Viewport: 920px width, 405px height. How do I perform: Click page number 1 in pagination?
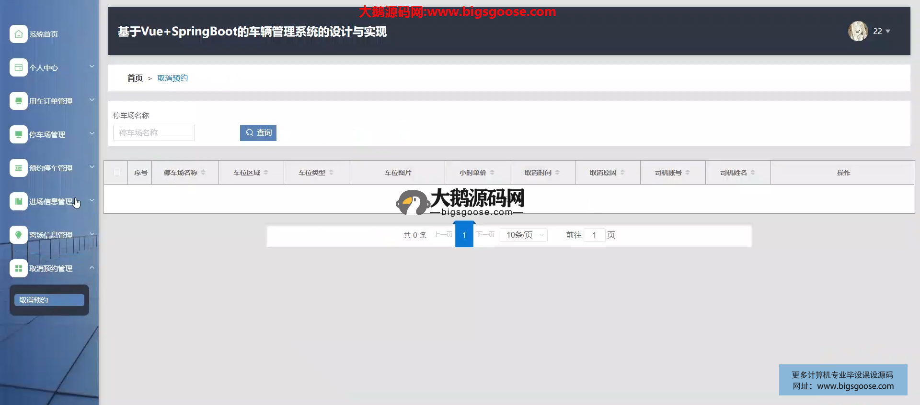(464, 235)
